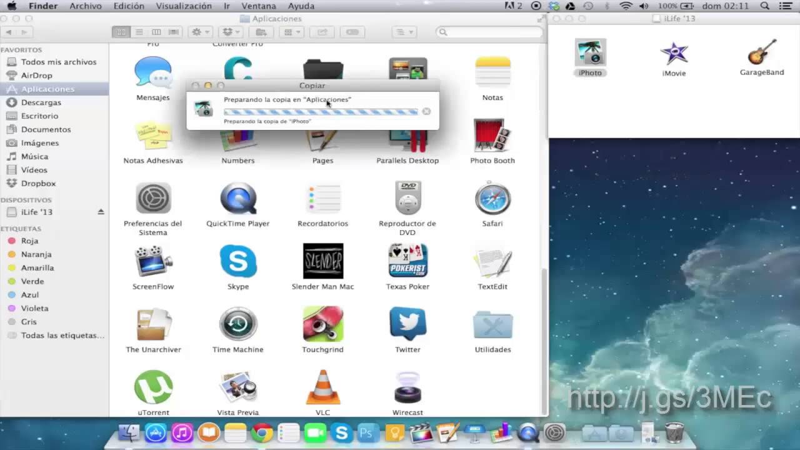Open the Time Machine app icon

coord(238,324)
